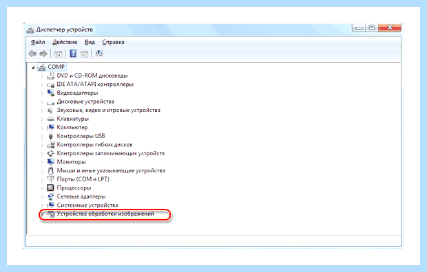Expand DVD и CD-ROM дисководы node
Image resolution: width=427 pixels, height=272 pixels.
(x=42, y=76)
